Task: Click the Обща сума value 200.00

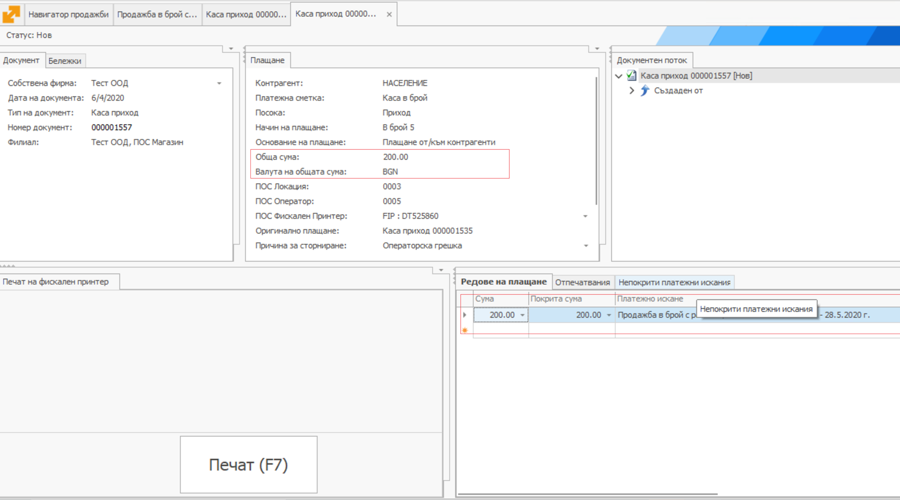Action: (x=395, y=157)
